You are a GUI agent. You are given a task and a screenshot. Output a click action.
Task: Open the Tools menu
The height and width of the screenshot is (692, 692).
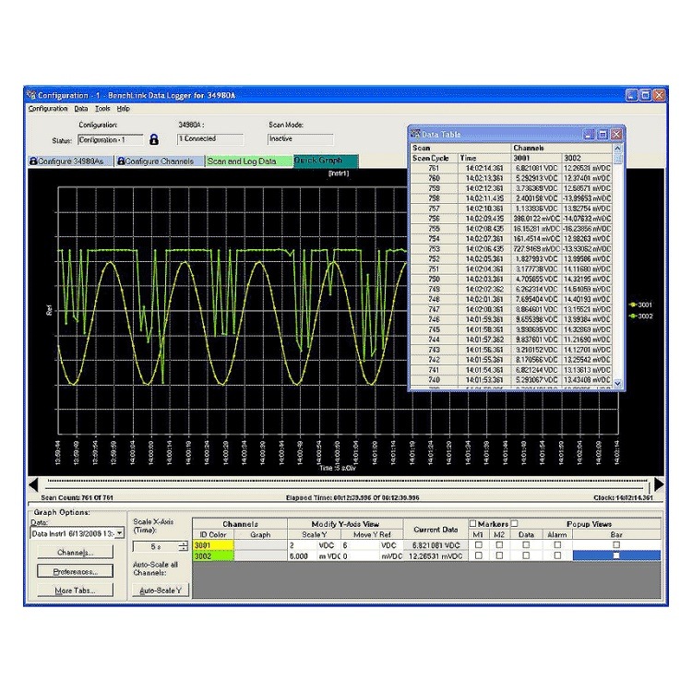pos(101,108)
